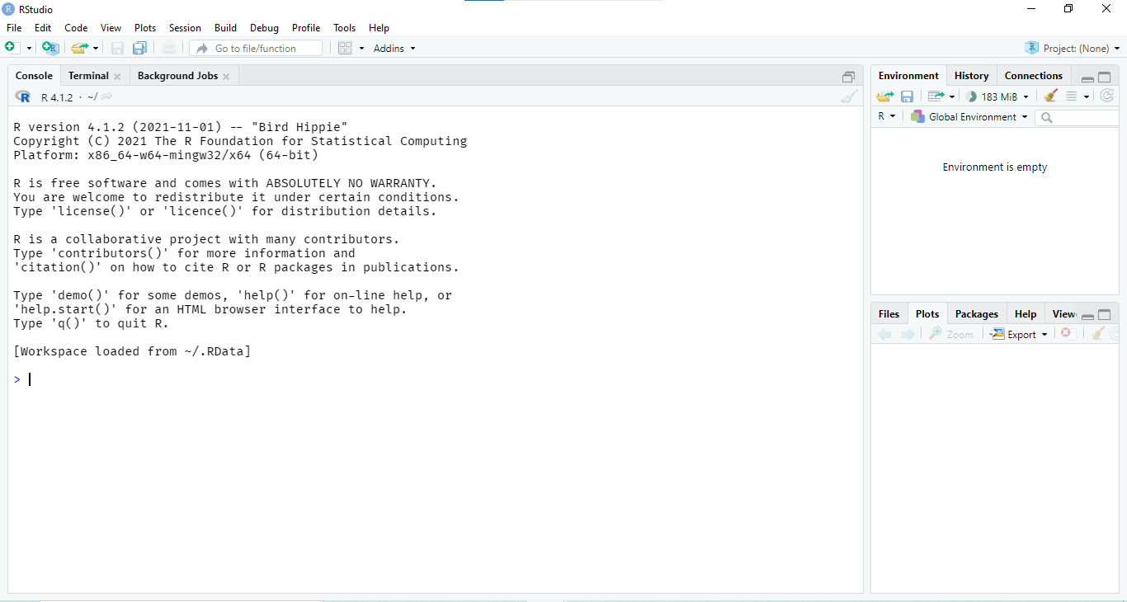
Task: Create a new R project
Action: pyautogui.click(x=50, y=48)
